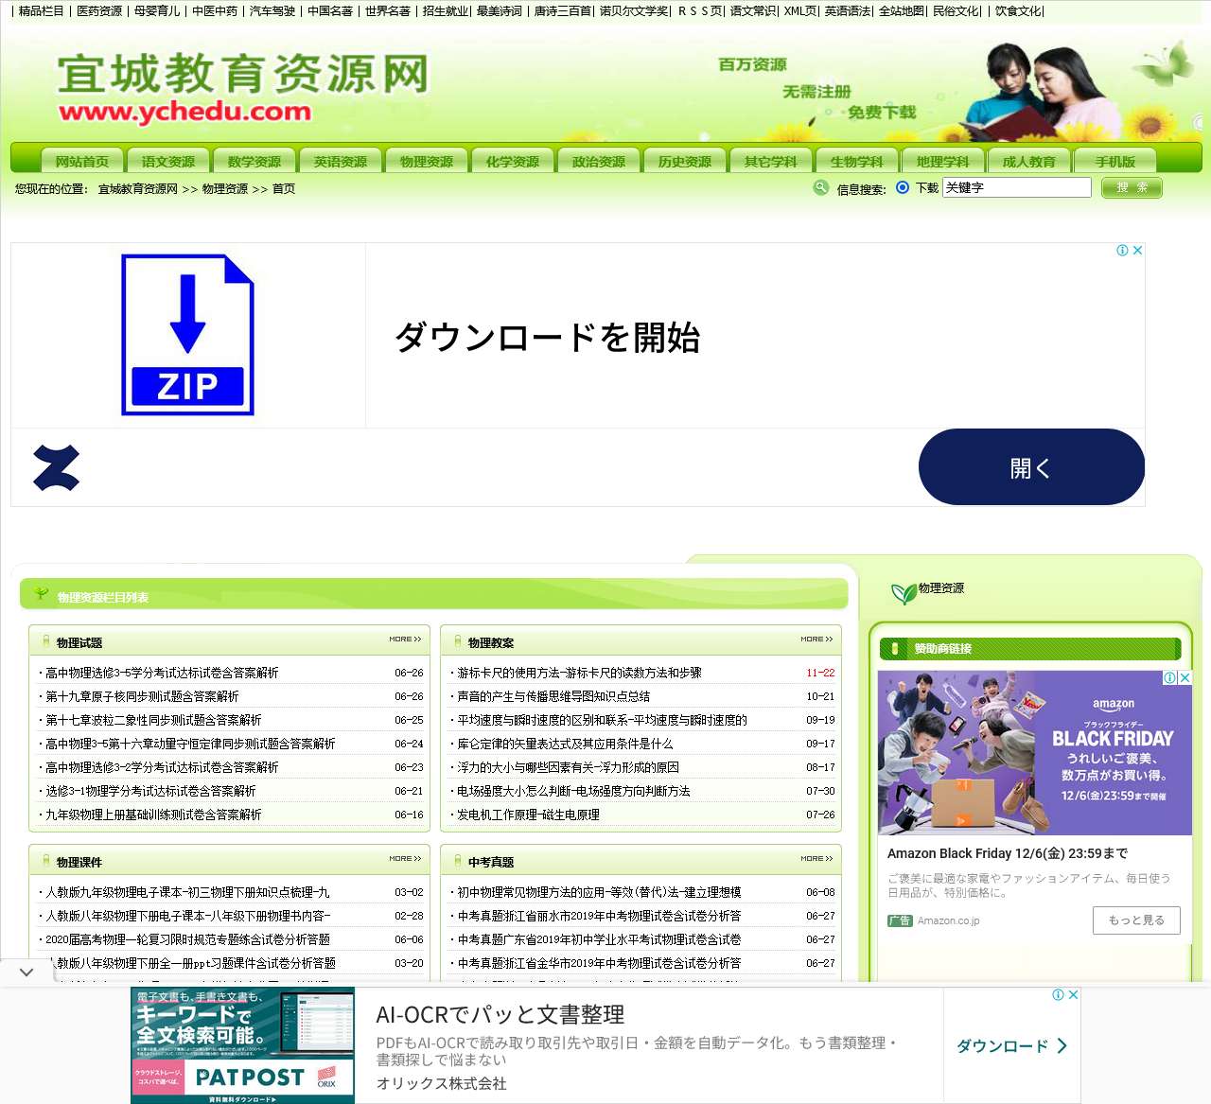Close the Amazon Black Friday ad
The image size is (1211, 1104).
click(1185, 677)
